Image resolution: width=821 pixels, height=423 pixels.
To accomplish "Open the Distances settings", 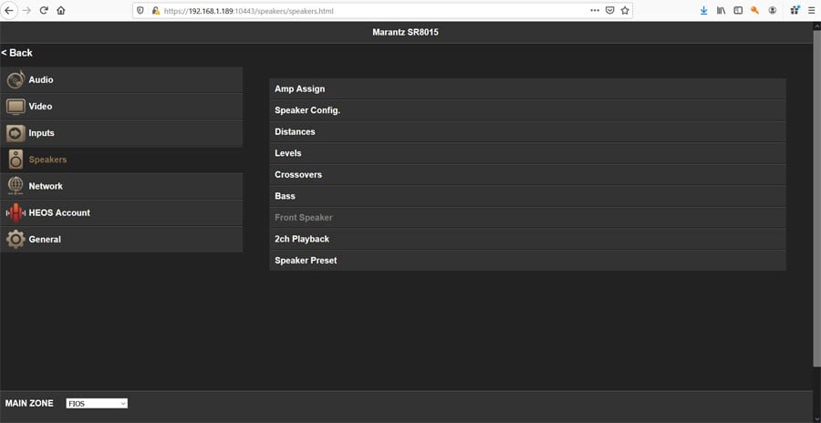I will click(527, 131).
